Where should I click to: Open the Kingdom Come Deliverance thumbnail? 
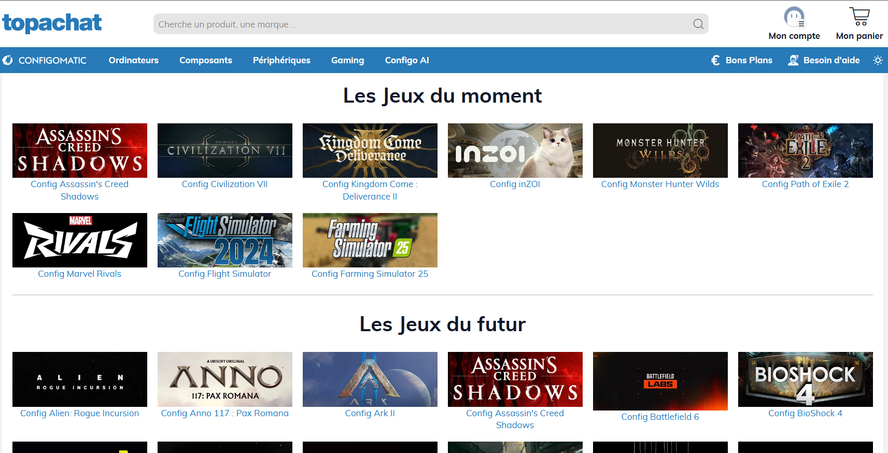tap(370, 150)
